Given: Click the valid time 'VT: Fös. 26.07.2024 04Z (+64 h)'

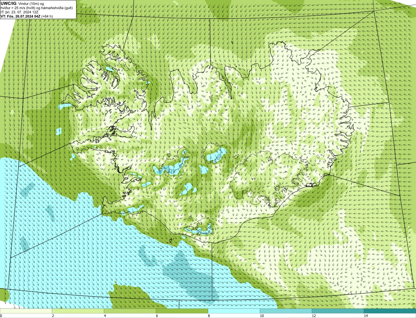Looking at the screenshot, I should point(27,16).
